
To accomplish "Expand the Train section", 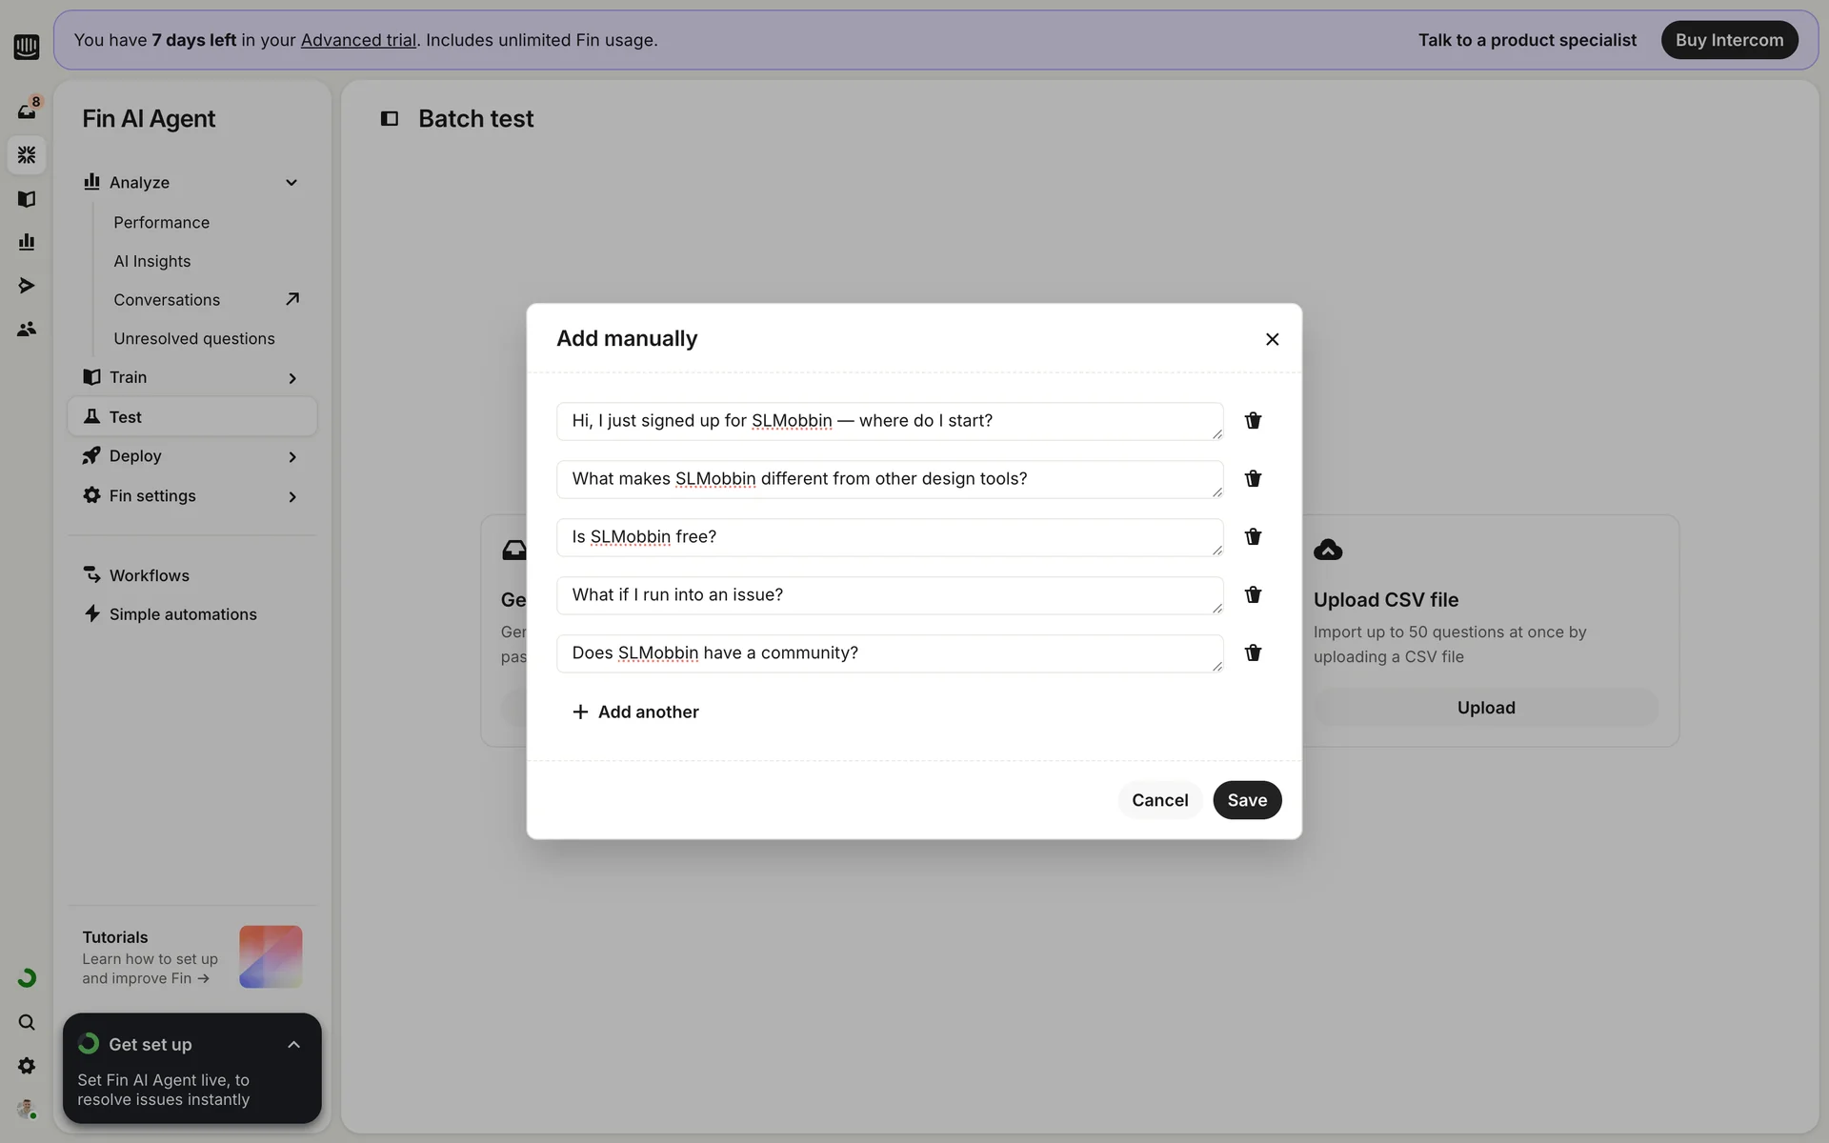I will tap(291, 378).
